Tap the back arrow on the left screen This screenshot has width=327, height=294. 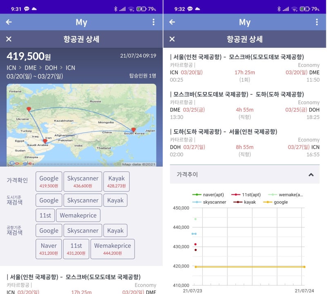pos(9,22)
